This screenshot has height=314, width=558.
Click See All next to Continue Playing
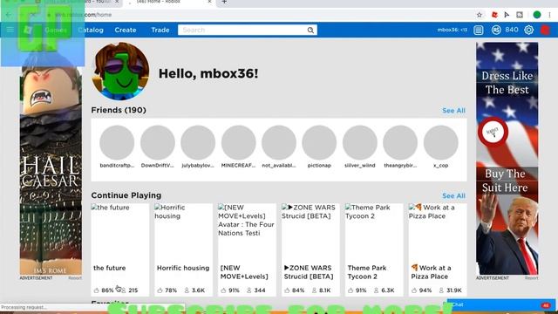click(453, 195)
